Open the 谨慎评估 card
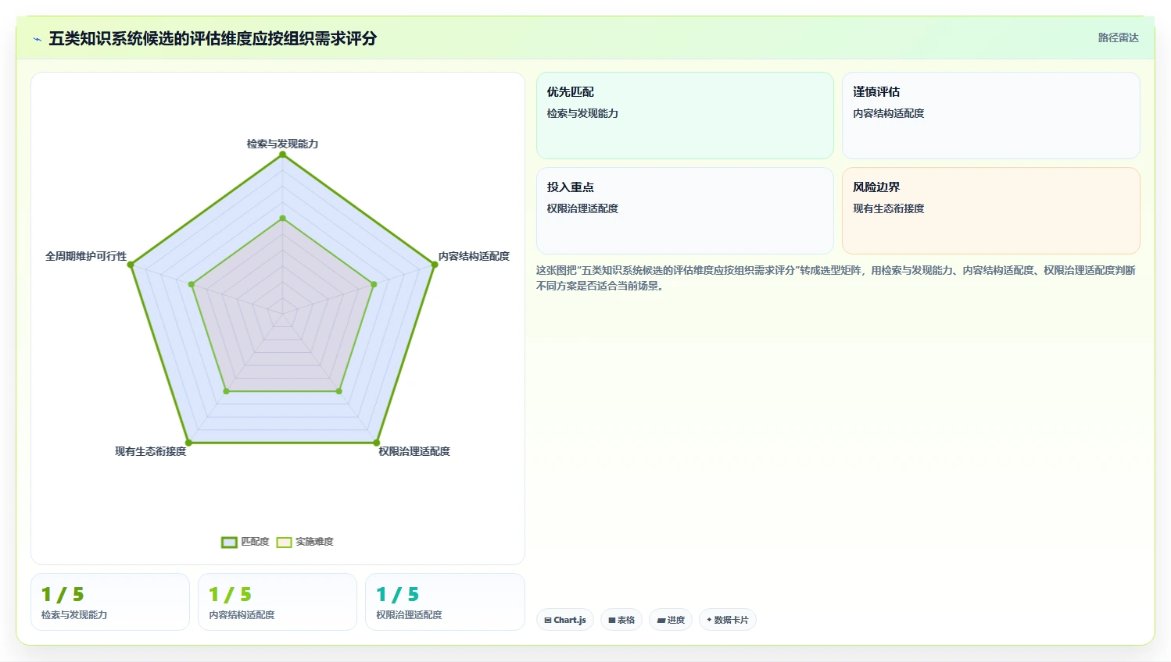 pos(990,116)
